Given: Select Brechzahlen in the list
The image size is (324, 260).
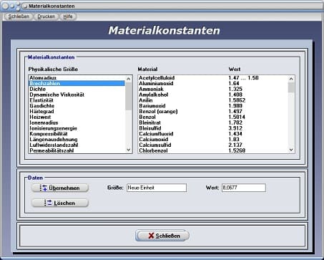Looking at the screenshot, I should click(77, 83).
